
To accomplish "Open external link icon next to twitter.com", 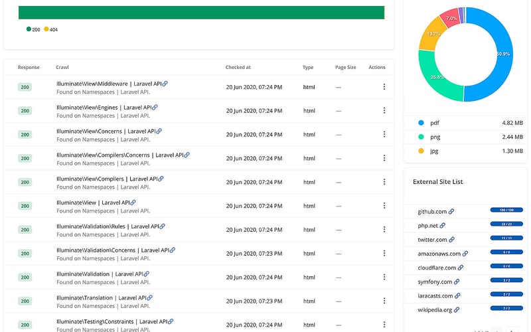I will (x=452, y=240).
